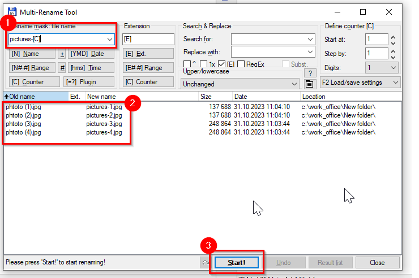Toggle the [E] checkbox in Search & Replace
The image size is (419, 278).
coord(222,64)
